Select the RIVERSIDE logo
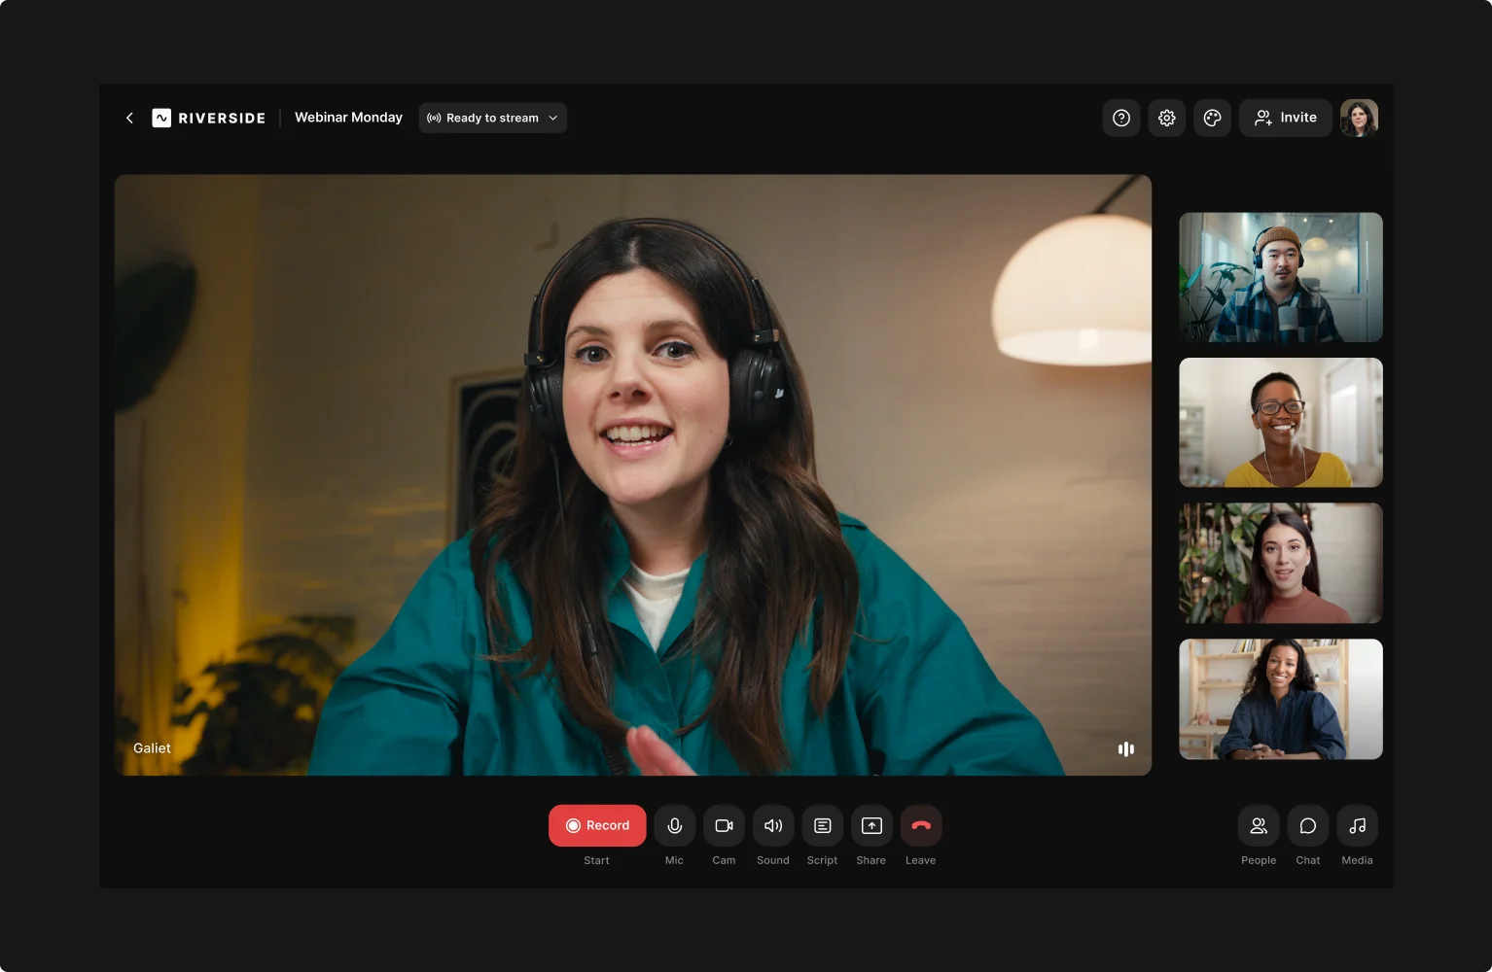This screenshot has height=972, width=1492. pyautogui.click(x=207, y=117)
